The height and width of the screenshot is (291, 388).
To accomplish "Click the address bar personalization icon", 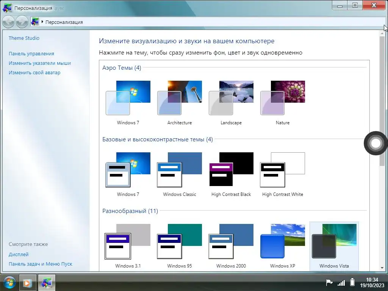I will coord(35,22).
